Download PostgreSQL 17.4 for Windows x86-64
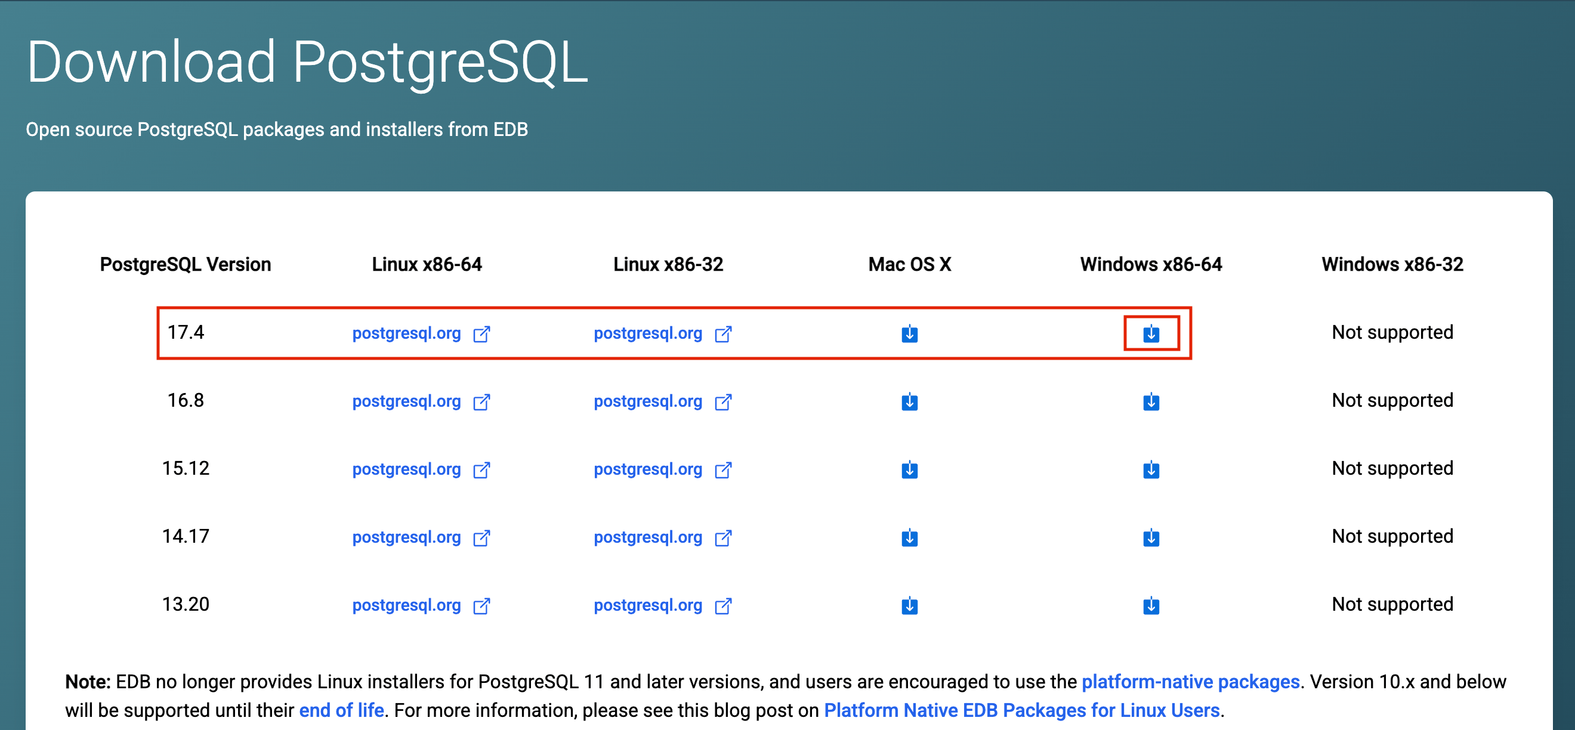The image size is (1575, 730). point(1151,333)
